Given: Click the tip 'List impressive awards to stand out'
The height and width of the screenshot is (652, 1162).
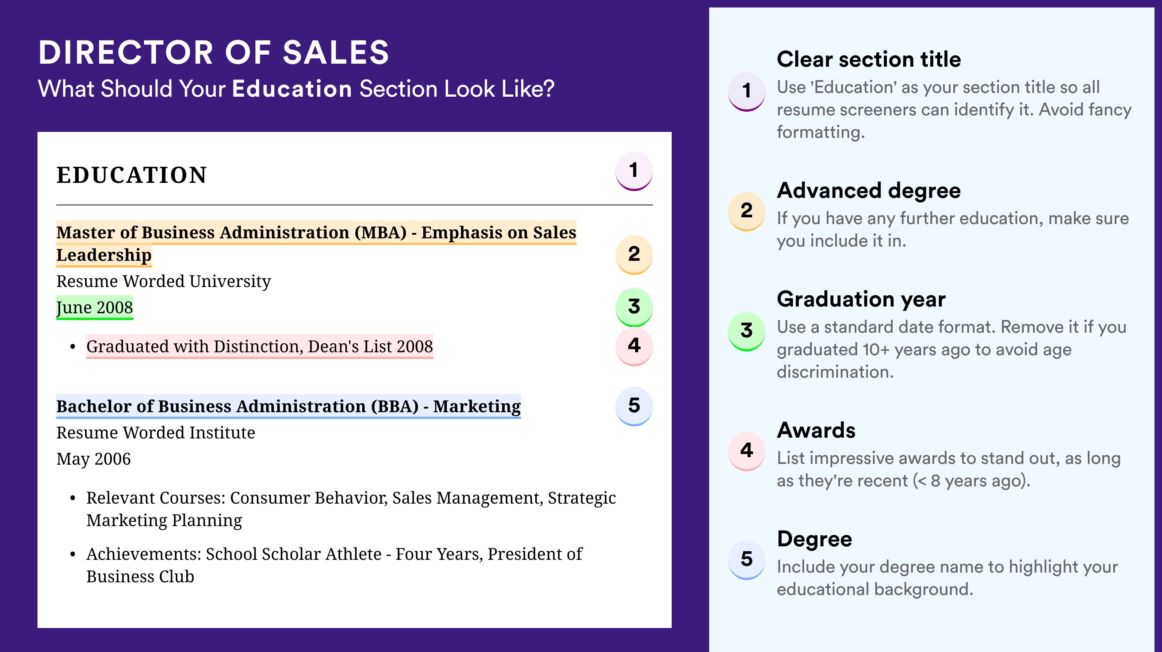Looking at the screenshot, I should point(949,470).
